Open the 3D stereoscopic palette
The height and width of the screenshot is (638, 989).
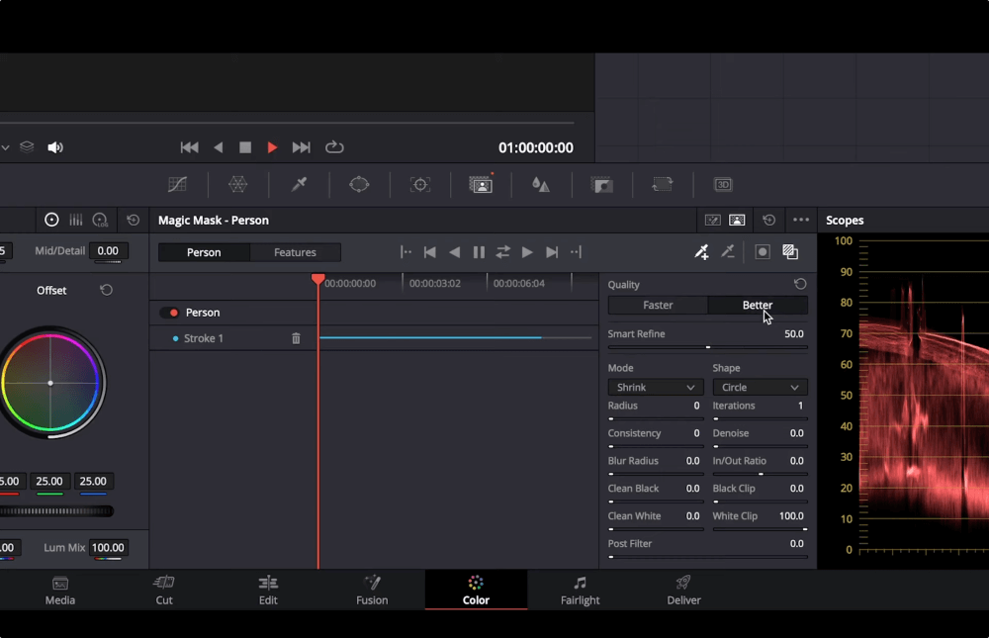[723, 184]
